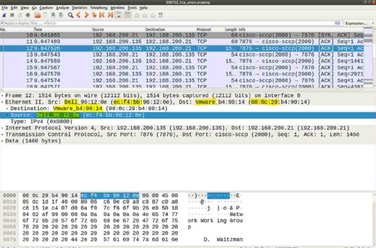Jump to the last packet
The height and width of the screenshot is (248, 376).
111,15
